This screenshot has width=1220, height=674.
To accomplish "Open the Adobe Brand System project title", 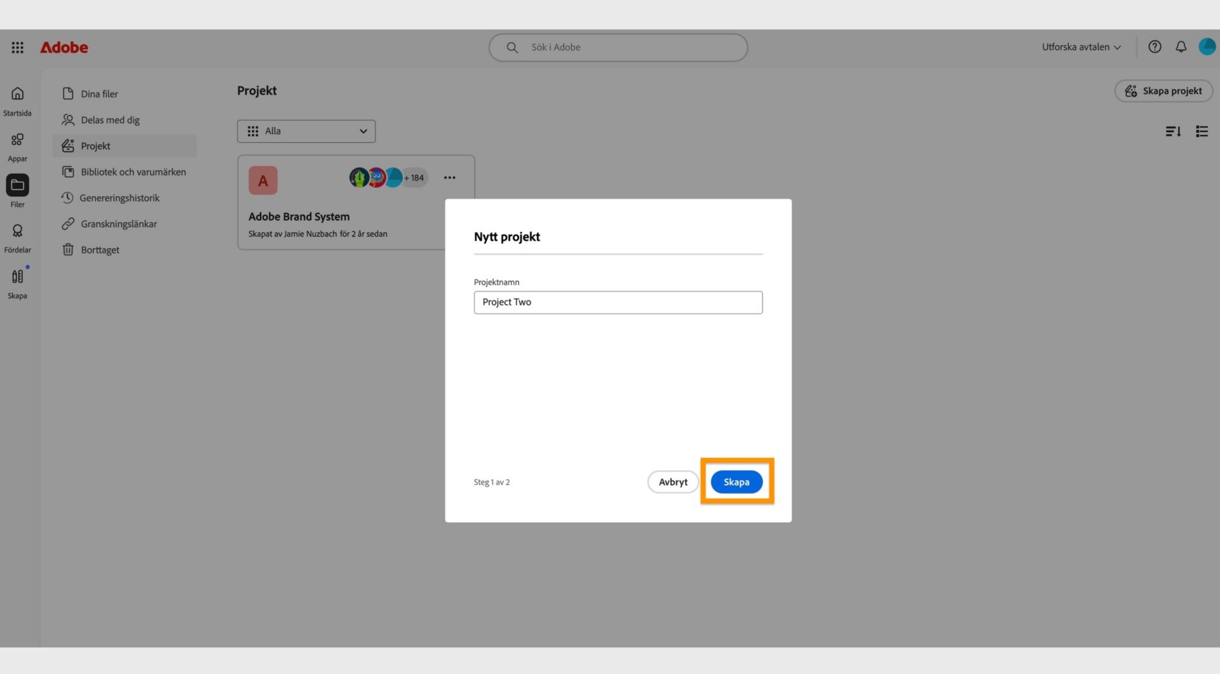I will (299, 217).
